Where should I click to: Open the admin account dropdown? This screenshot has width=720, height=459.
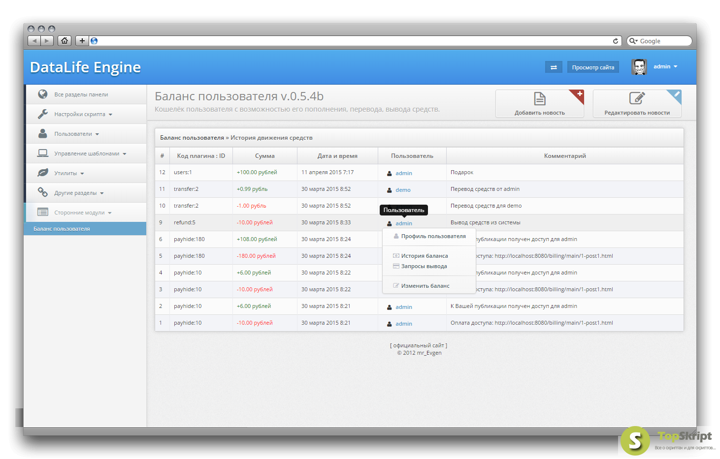pos(665,66)
